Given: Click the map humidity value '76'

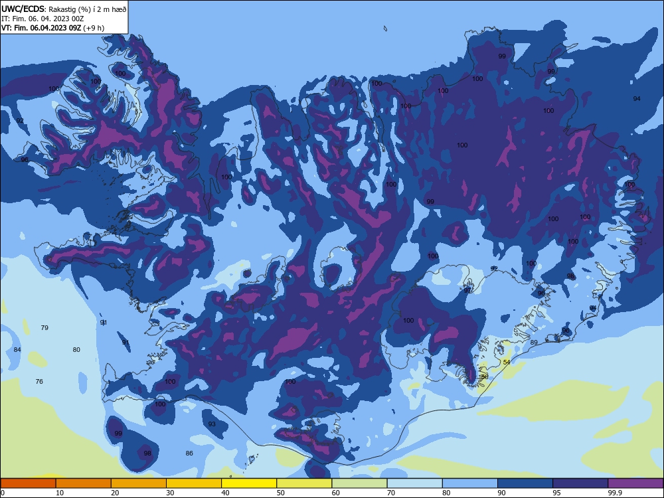Looking at the screenshot, I should pyautogui.click(x=39, y=382).
